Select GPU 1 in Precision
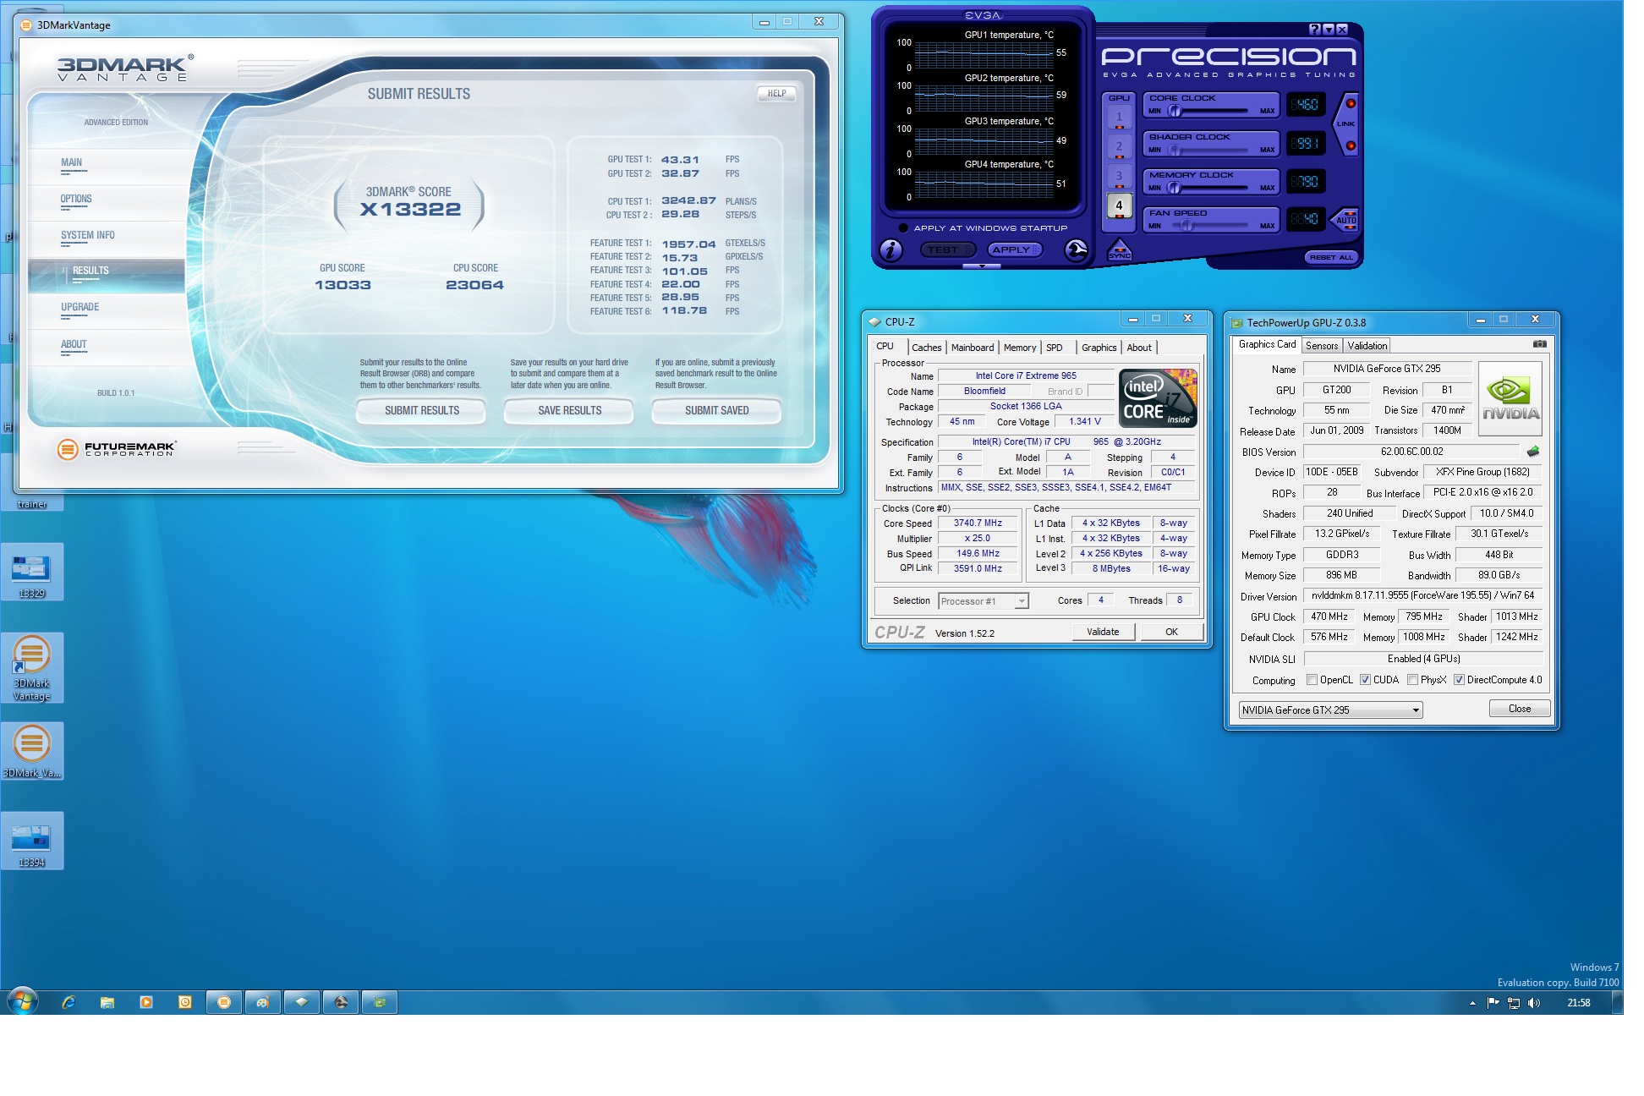The image size is (1644, 1096). [x=1119, y=118]
